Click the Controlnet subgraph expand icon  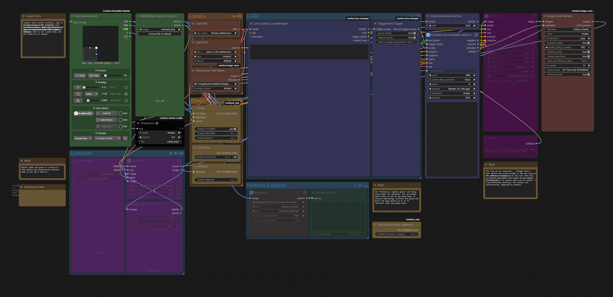179,161
